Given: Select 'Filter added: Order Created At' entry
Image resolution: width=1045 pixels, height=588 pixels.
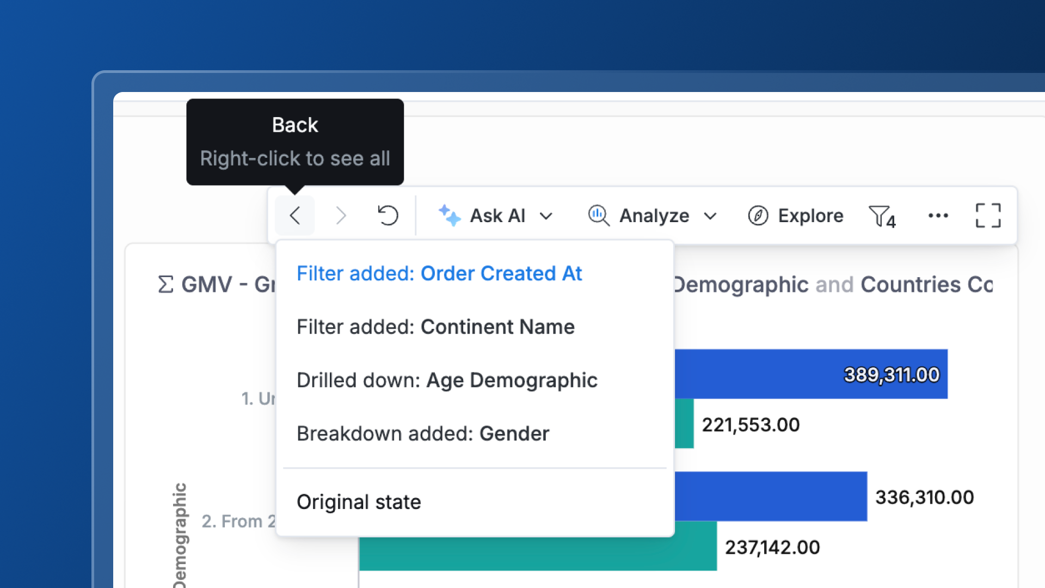Looking at the screenshot, I should pyautogui.click(x=439, y=273).
